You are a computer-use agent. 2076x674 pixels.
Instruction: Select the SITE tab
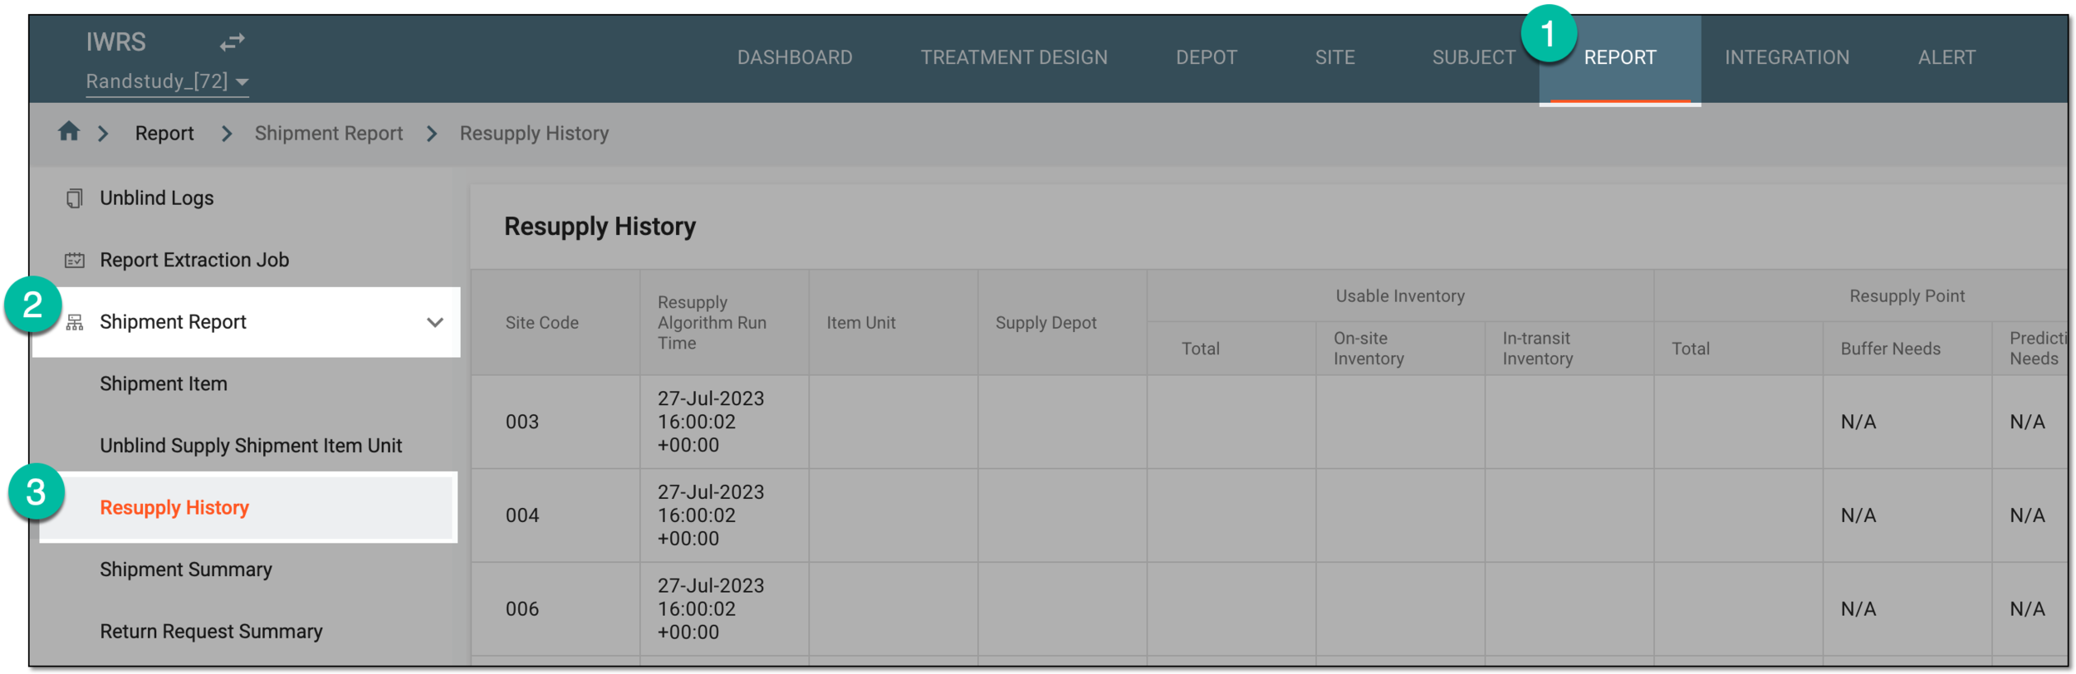pos(1334,57)
